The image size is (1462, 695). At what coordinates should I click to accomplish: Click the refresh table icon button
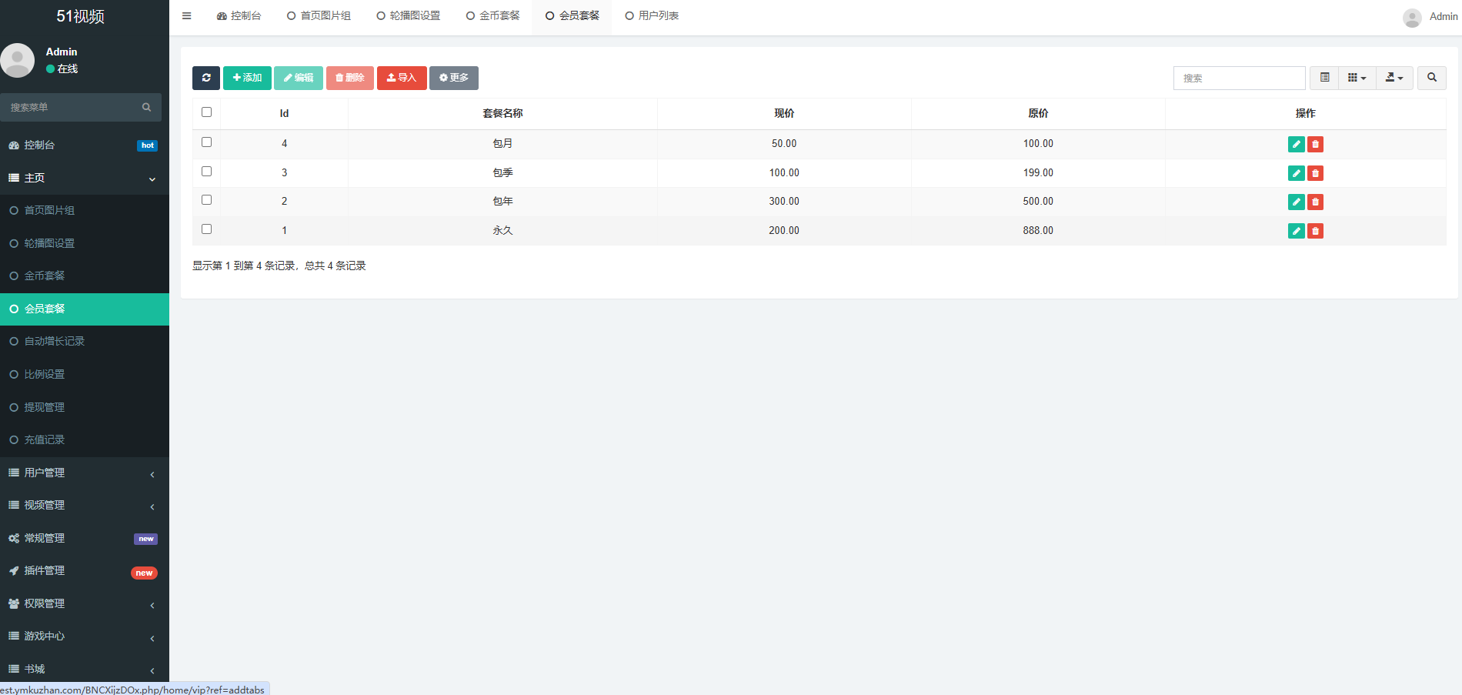click(x=206, y=78)
